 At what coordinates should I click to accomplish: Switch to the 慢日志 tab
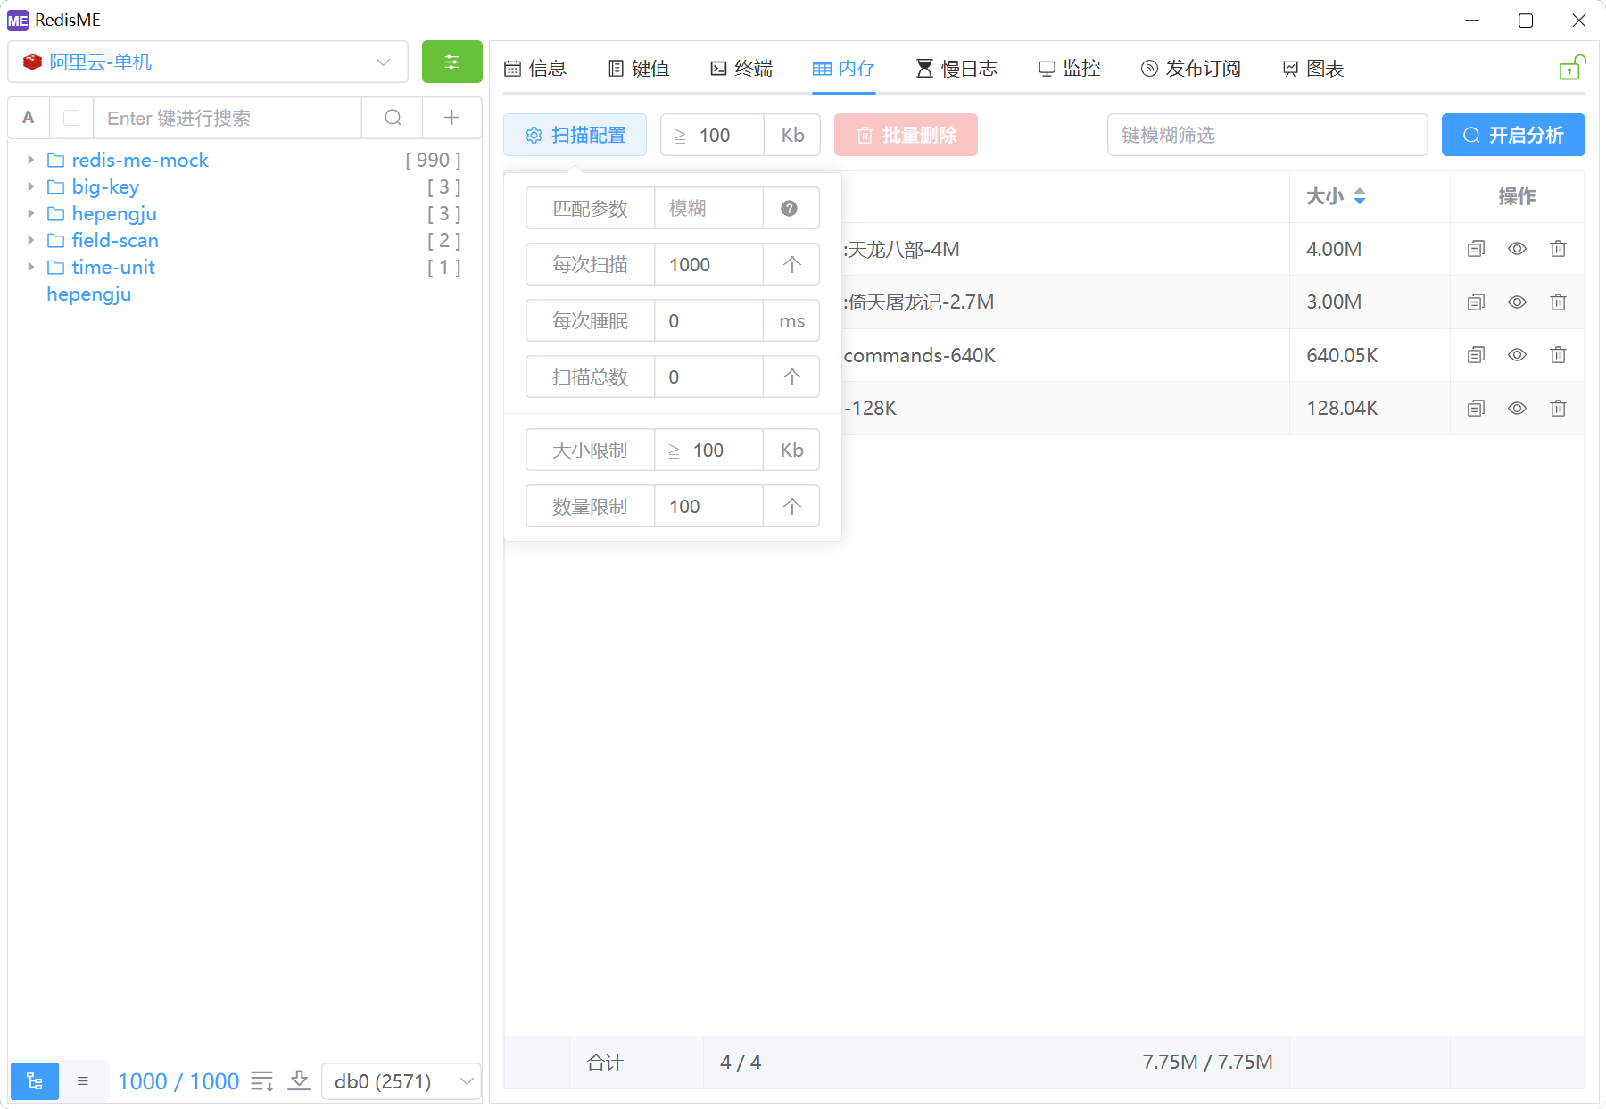tap(956, 69)
